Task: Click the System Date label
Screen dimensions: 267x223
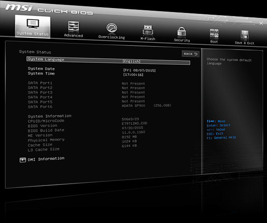Action: 41,69
